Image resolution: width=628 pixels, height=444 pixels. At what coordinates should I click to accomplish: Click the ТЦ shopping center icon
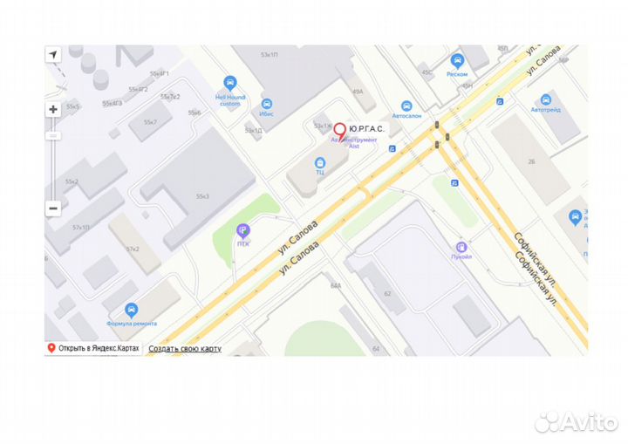coord(319,163)
